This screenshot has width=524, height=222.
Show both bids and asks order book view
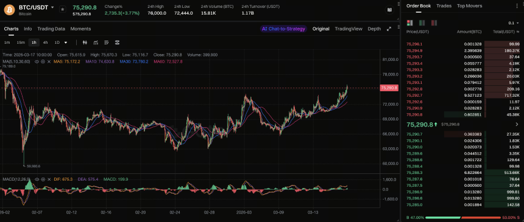[409, 23]
